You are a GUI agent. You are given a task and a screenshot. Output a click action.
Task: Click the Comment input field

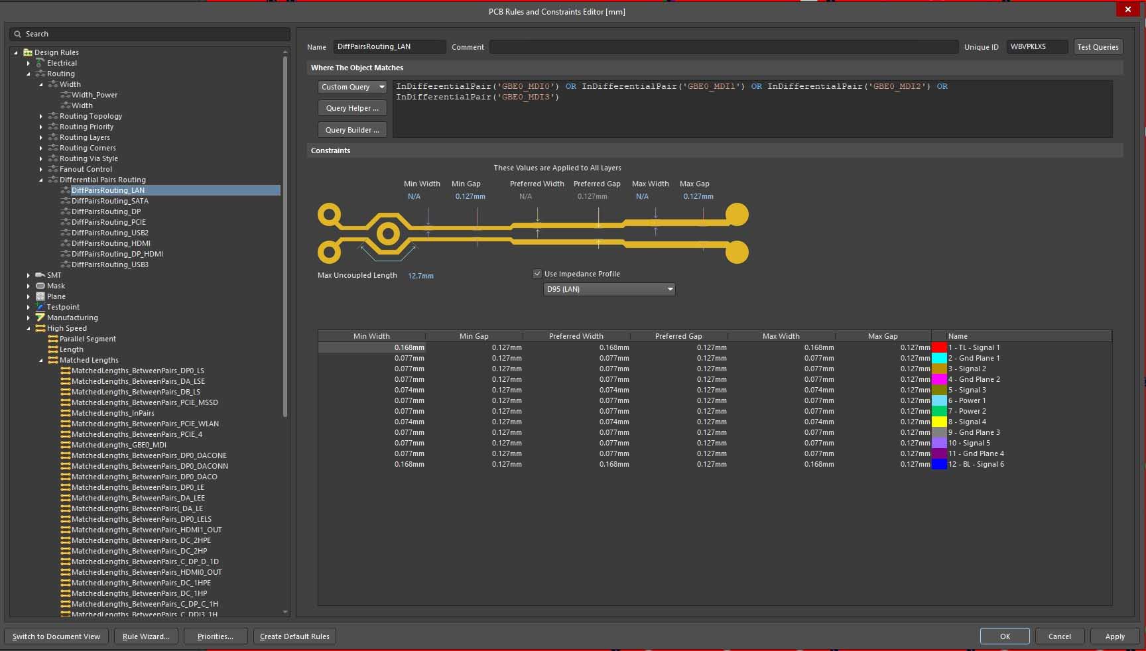[x=724, y=47]
